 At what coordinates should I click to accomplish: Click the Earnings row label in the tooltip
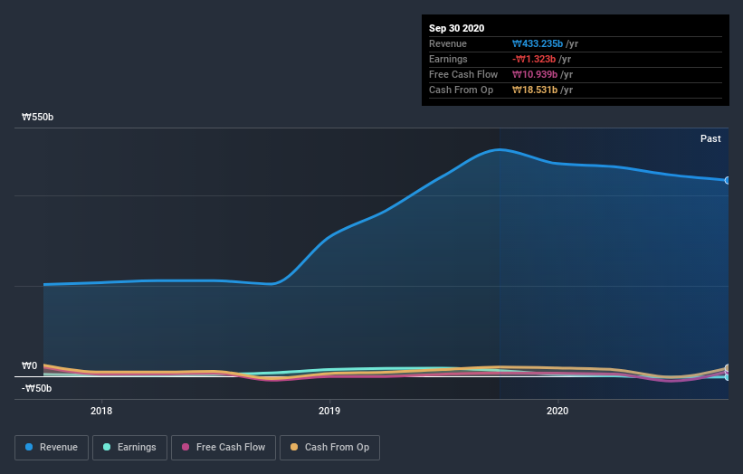point(448,59)
